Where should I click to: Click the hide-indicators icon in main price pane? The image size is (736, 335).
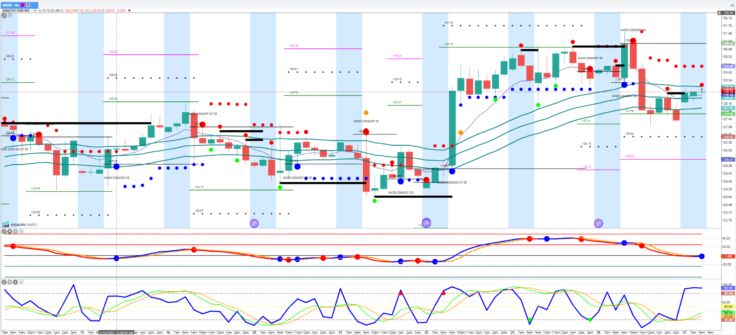pos(4,16)
